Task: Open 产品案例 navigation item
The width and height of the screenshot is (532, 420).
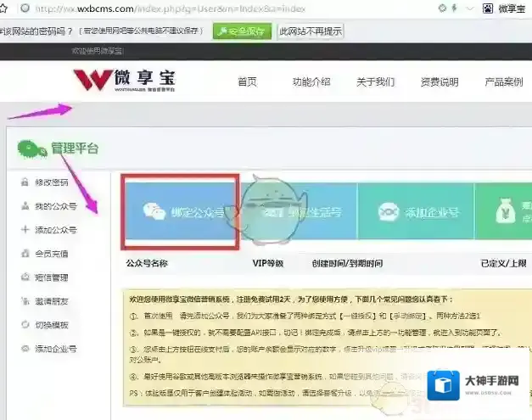Action: 503,81
